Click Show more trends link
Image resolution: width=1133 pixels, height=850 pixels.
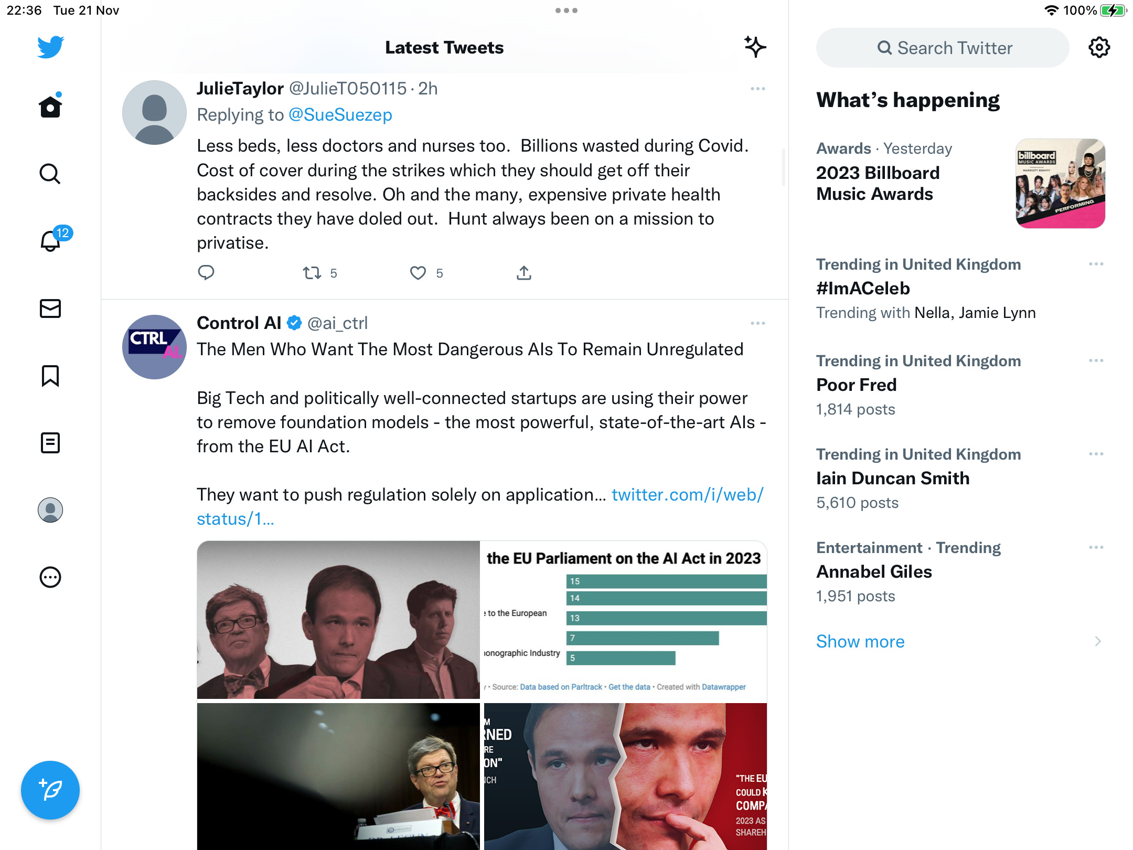[x=860, y=641]
